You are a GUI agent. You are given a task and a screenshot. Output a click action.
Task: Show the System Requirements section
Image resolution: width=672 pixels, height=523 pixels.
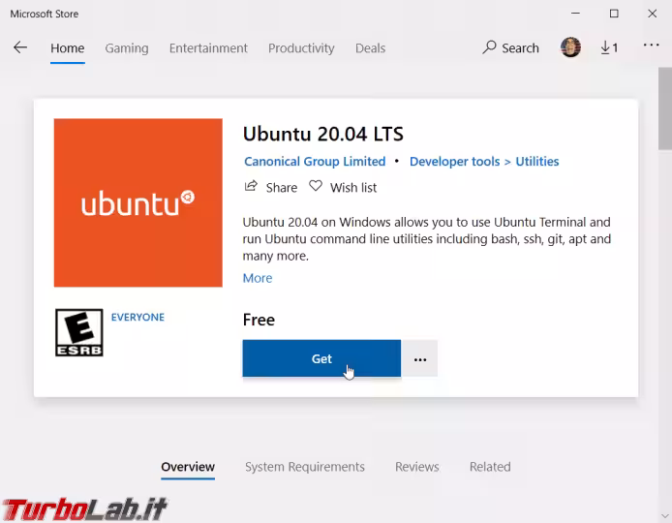(x=305, y=467)
